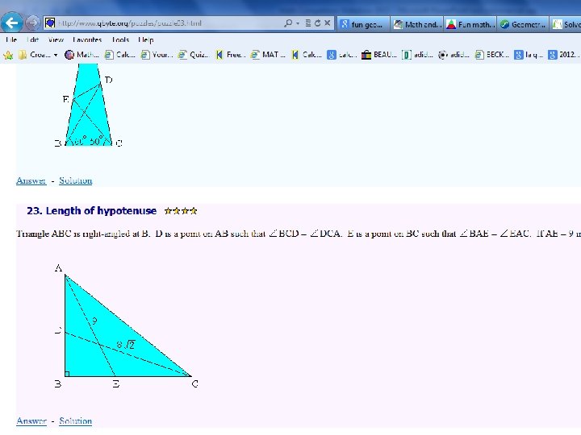Open the Tools menu
Screen dimensions: 581x435
click(120, 39)
